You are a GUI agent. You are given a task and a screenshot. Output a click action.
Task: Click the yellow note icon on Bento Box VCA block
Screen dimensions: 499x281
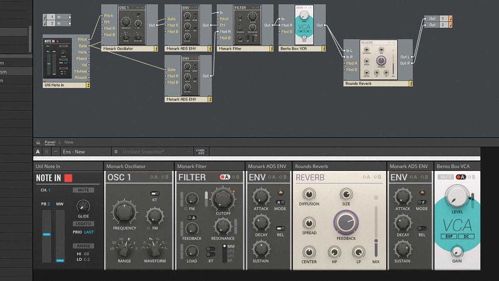[324, 49]
